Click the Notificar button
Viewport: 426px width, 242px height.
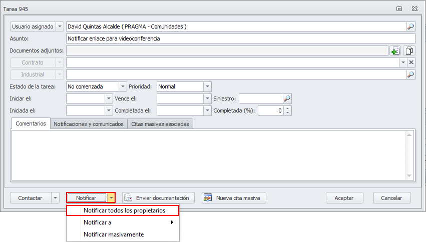coord(87,198)
